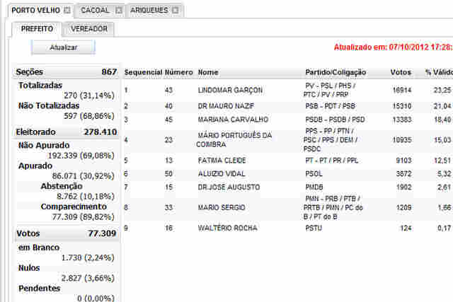453x302 pixels.
Task: Close the PORTO VELHO tab
Action: point(67,11)
